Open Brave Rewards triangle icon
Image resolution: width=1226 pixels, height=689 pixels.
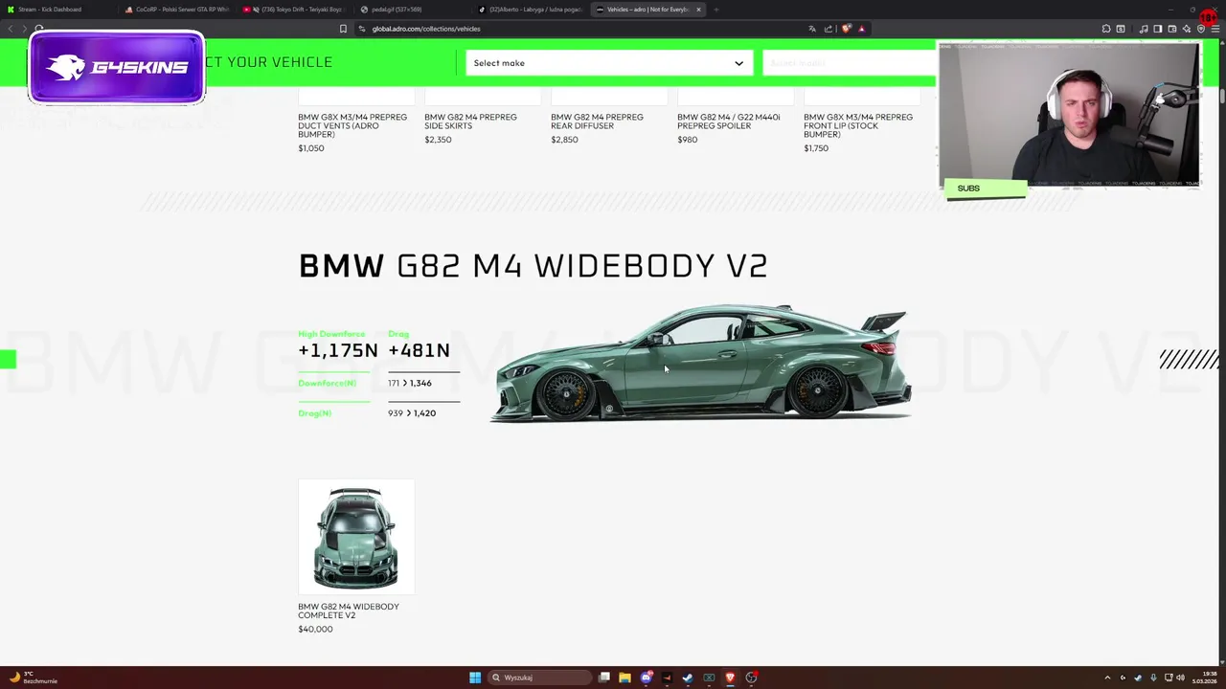pyautogui.click(x=862, y=29)
